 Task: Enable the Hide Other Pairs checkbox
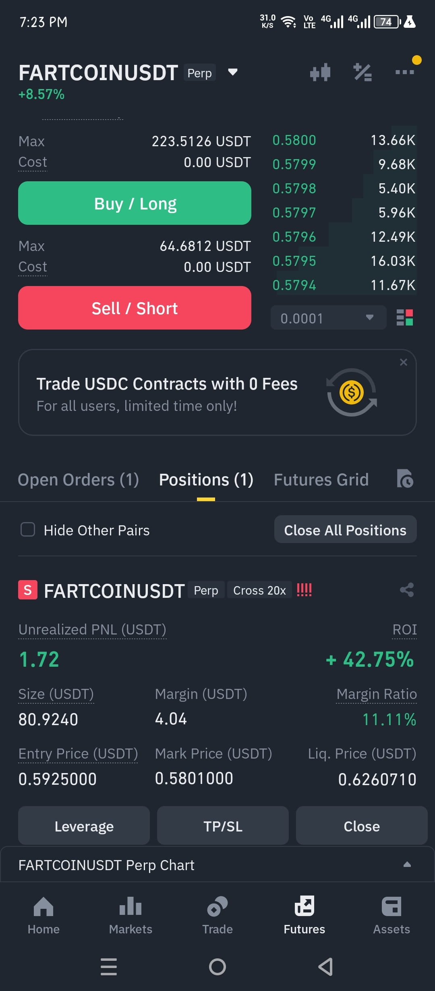(x=28, y=530)
